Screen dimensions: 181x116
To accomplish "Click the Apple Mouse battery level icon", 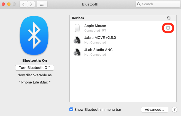I will (x=104, y=31).
